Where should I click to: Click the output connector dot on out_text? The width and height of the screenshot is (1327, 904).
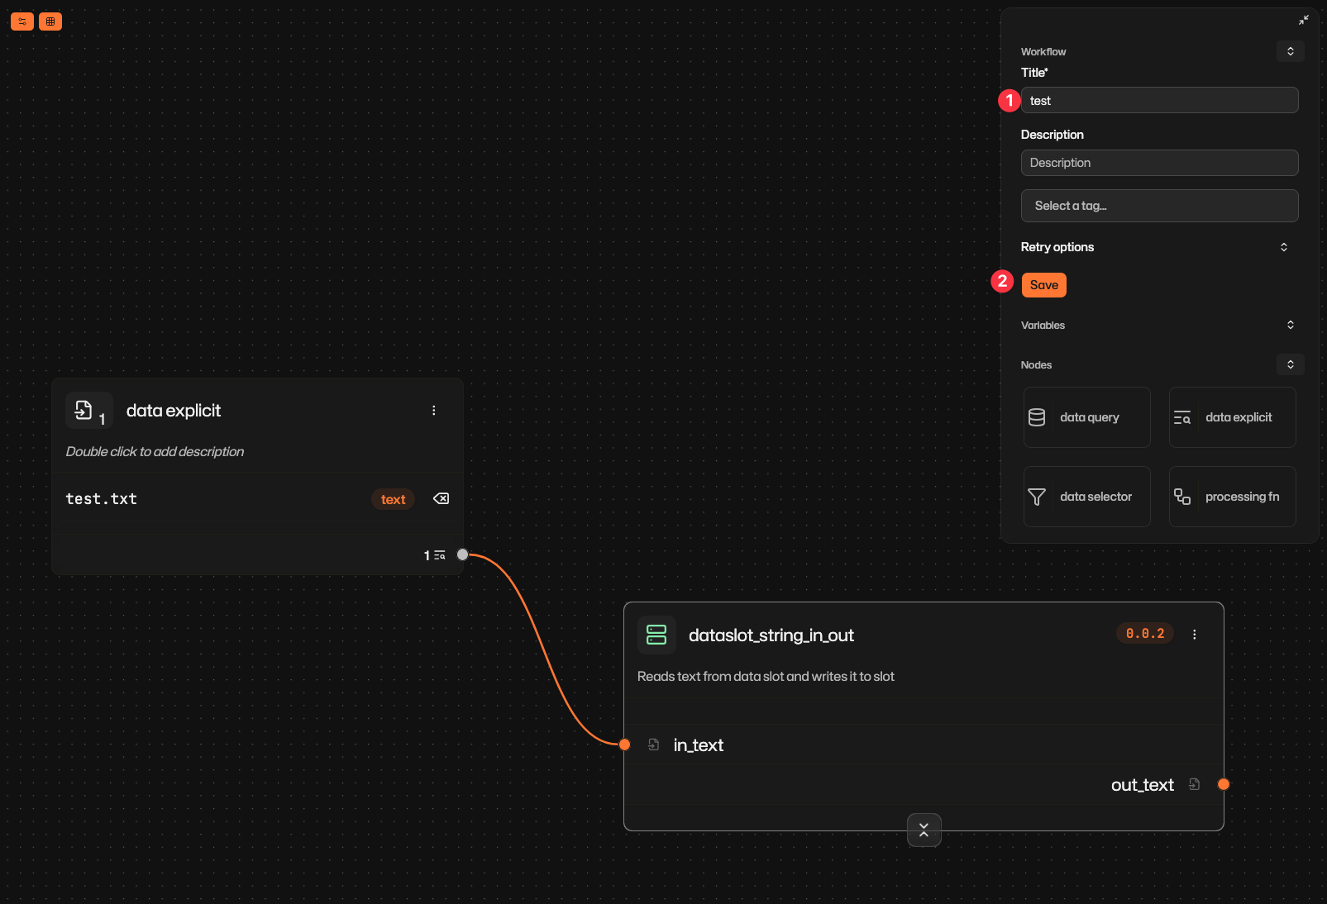coord(1224,784)
